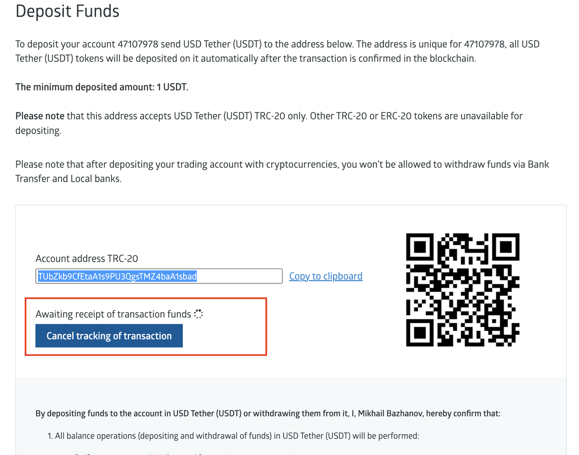Image resolution: width=579 pixels, height=455 pixels.
Task: Click the Awaiting receipt of transaction funds text
Action: pyautogui.click(x=113, y=314)
